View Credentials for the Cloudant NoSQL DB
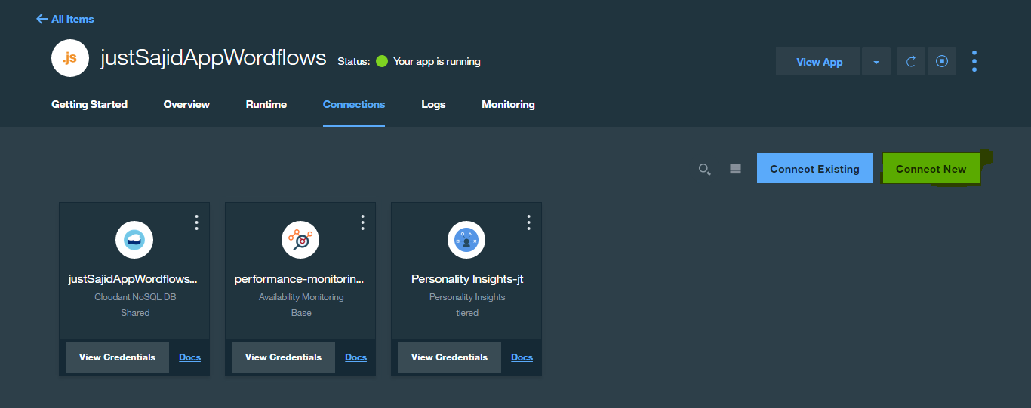This screenshot has width=1031, height=408. (117, 357)
